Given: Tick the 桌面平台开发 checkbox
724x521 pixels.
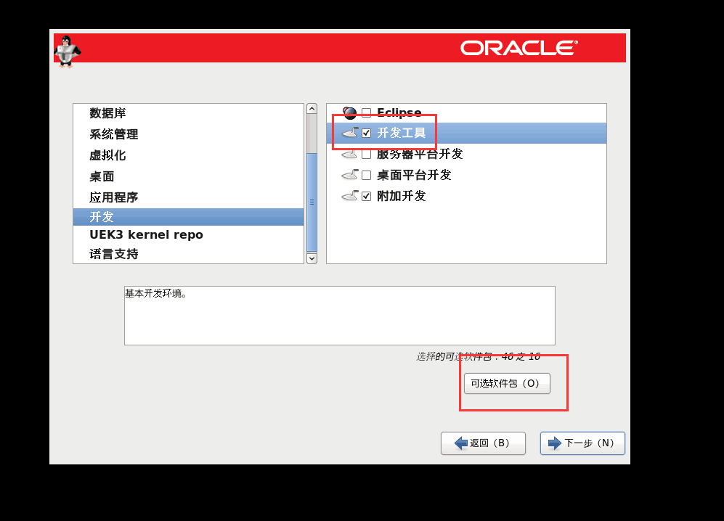Looking at the screenshot, I should click(x=367, y=175).
